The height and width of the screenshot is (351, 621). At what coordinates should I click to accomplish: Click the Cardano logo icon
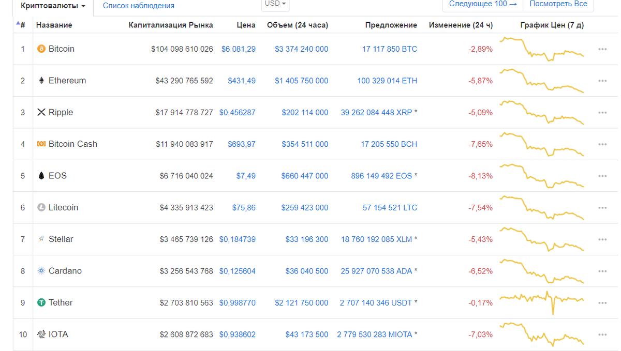point(41,271)
